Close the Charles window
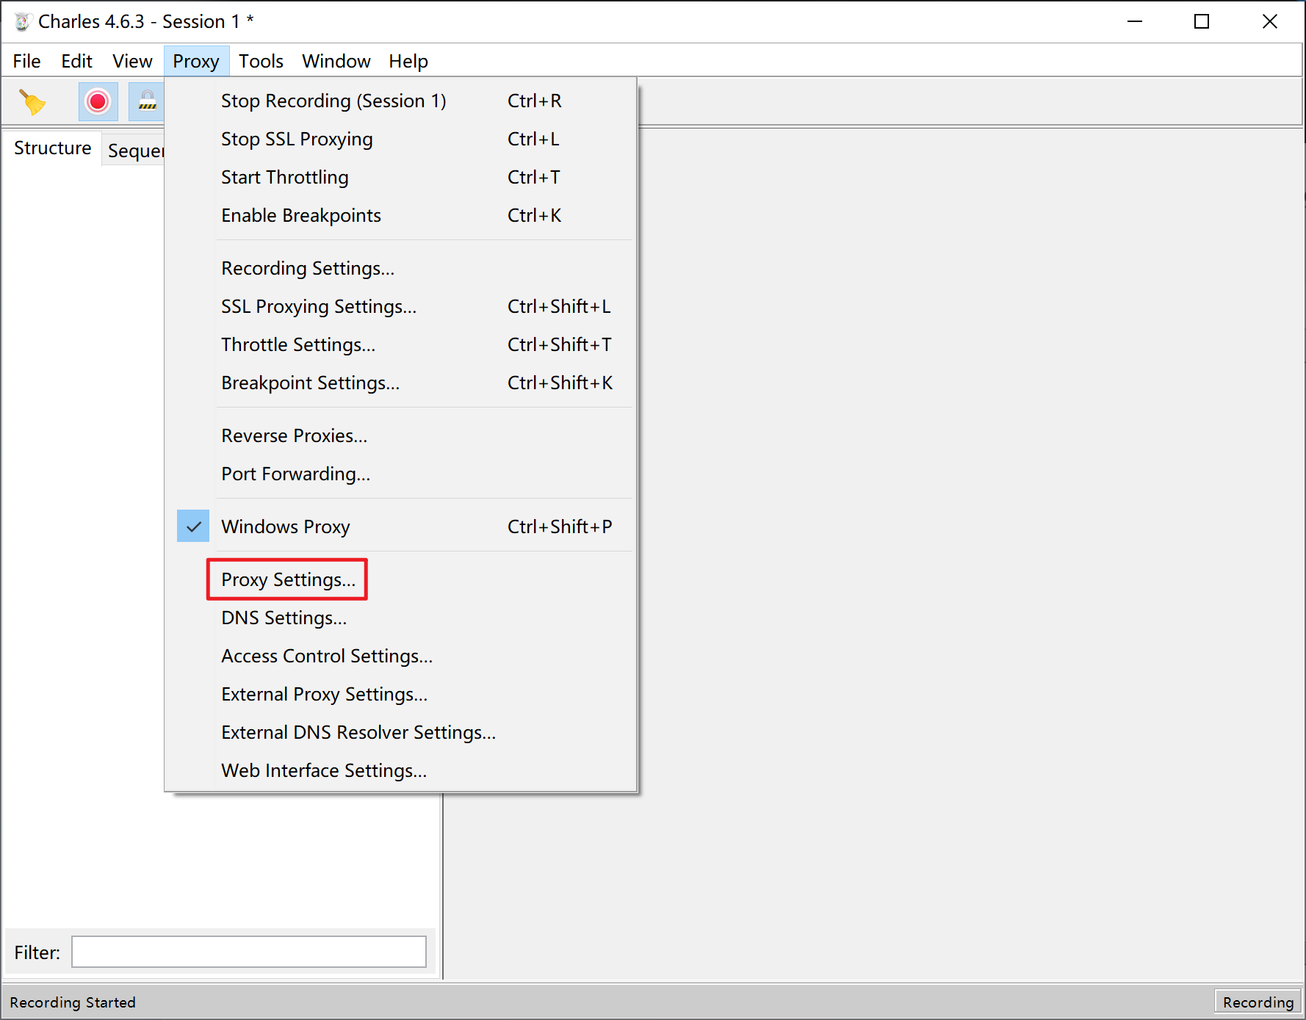The image size is (1306, 1020). [1270, 21]
